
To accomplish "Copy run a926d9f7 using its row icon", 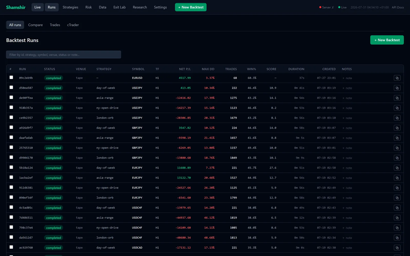I will (397, 128).
